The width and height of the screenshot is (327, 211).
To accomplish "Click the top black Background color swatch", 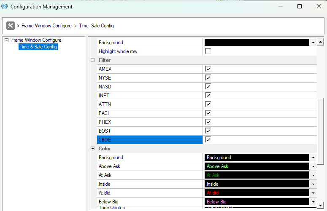I will pos(257,43).
